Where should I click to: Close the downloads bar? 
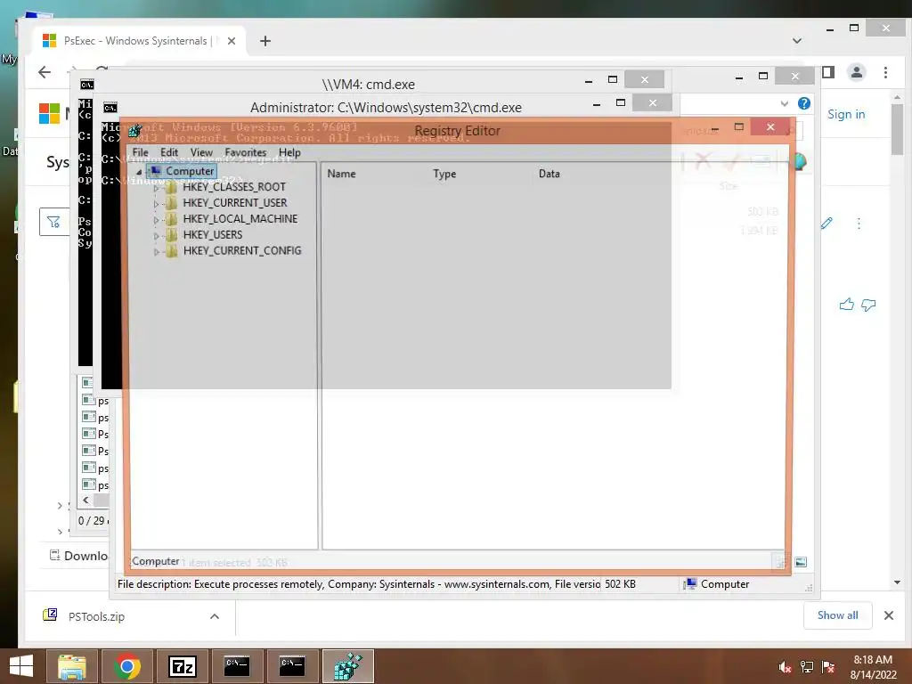[x=888, y=615]
